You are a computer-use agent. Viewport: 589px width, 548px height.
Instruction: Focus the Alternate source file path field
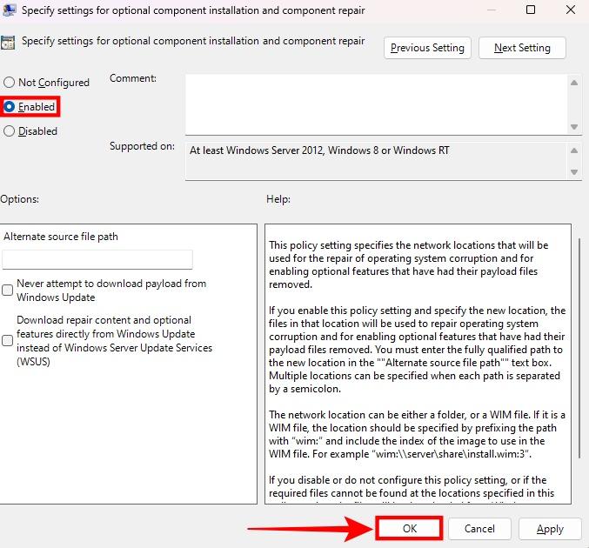97,259
